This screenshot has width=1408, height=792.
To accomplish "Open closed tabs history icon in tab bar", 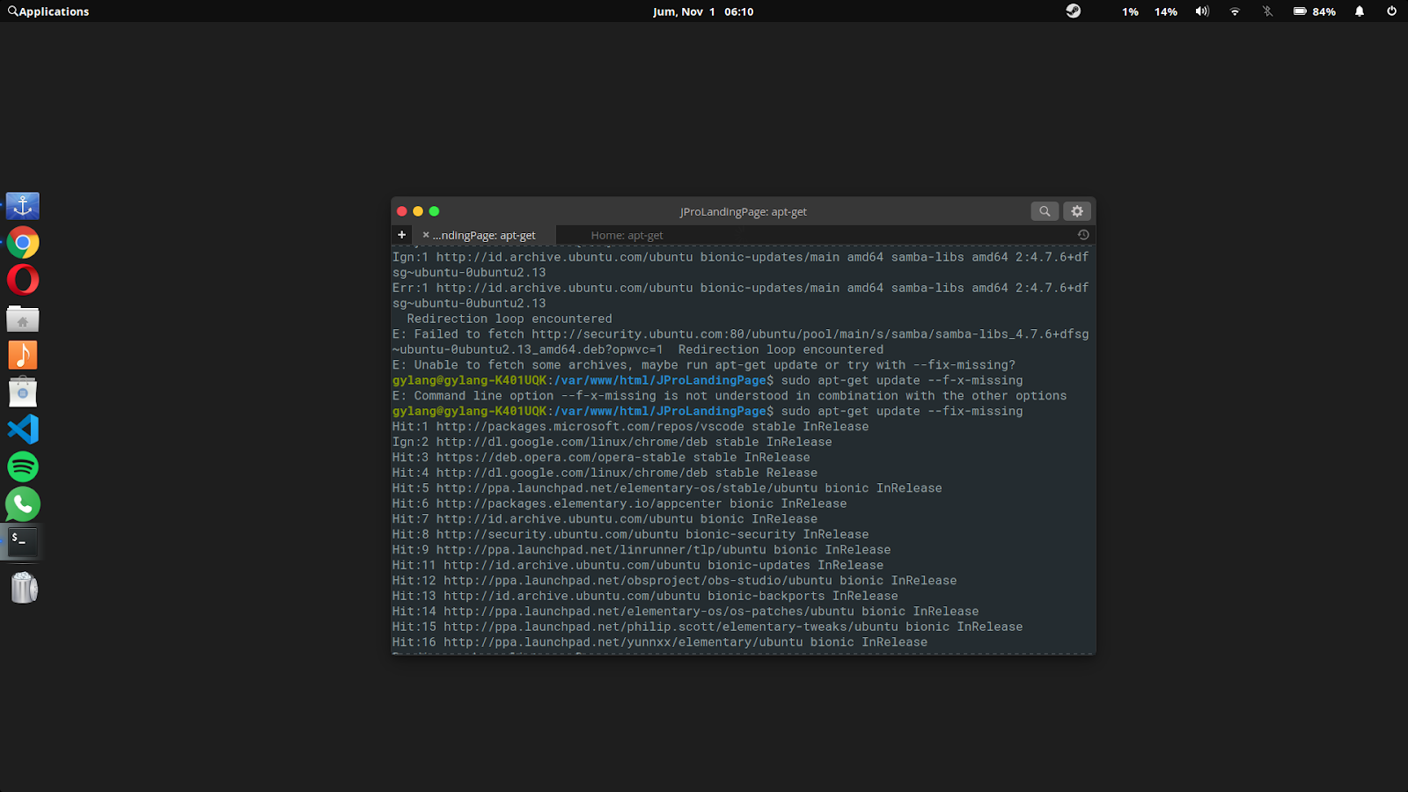I will point(1083,235).
